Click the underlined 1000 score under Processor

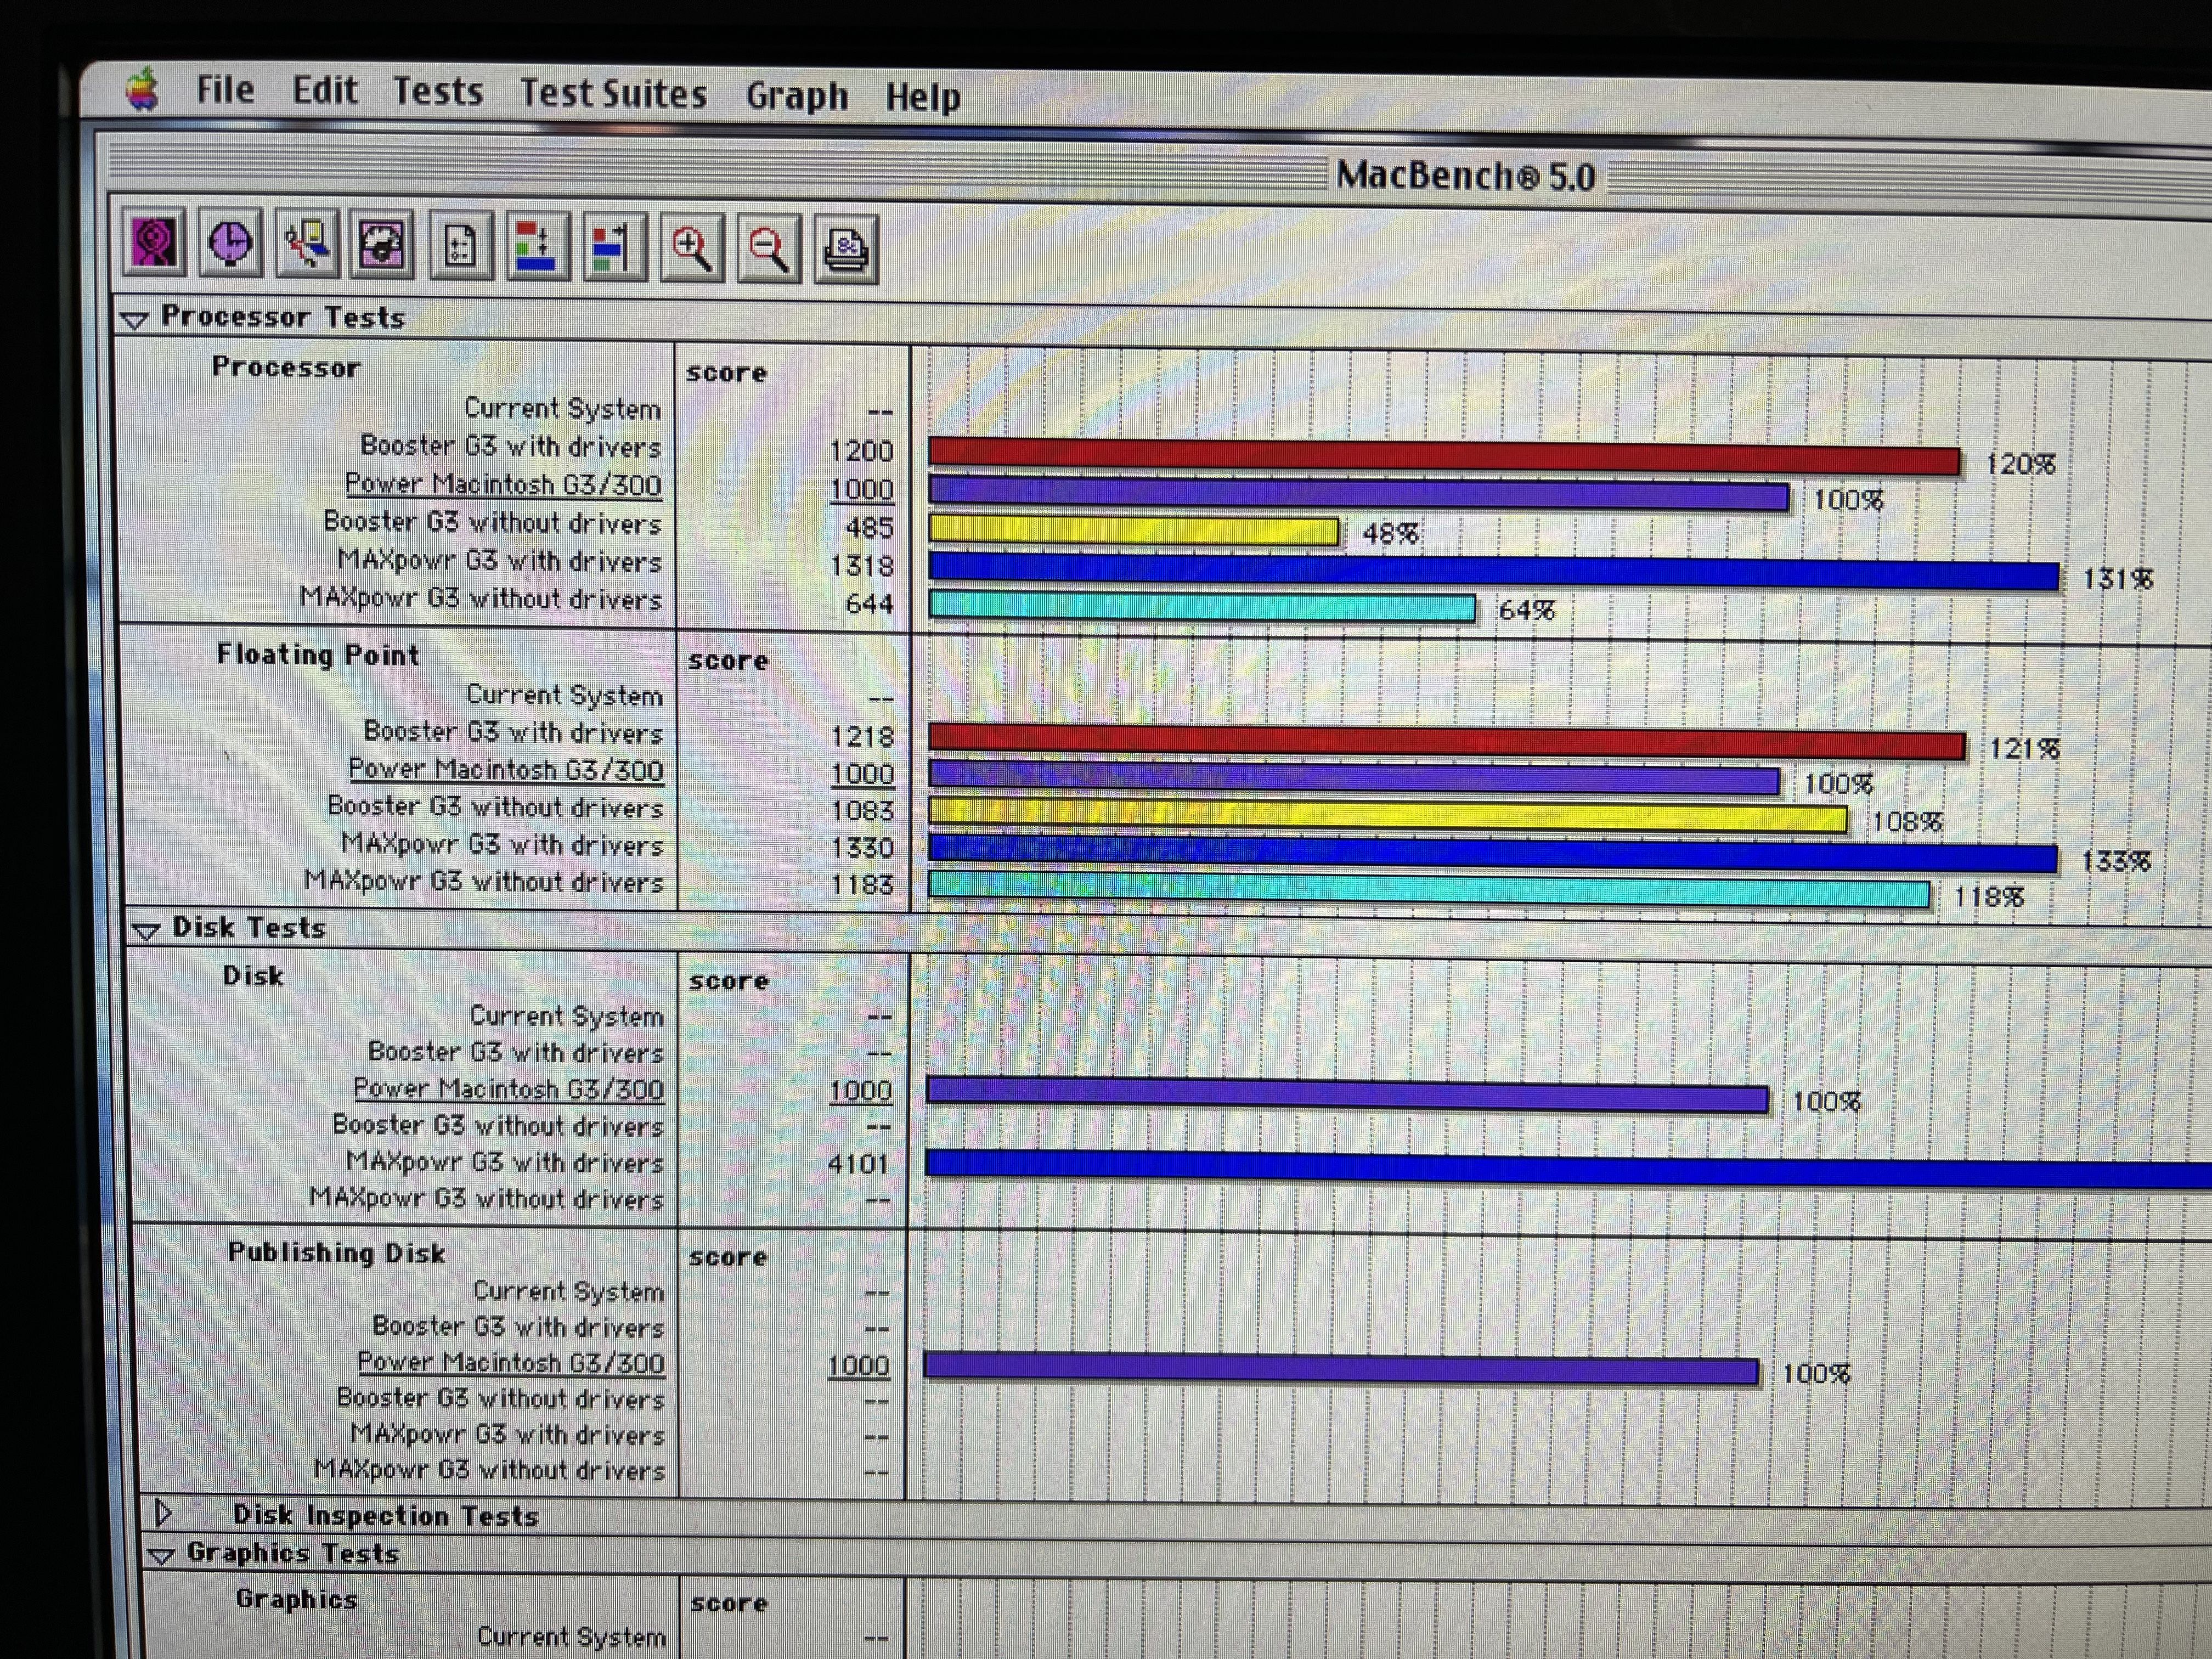point(862,489)
